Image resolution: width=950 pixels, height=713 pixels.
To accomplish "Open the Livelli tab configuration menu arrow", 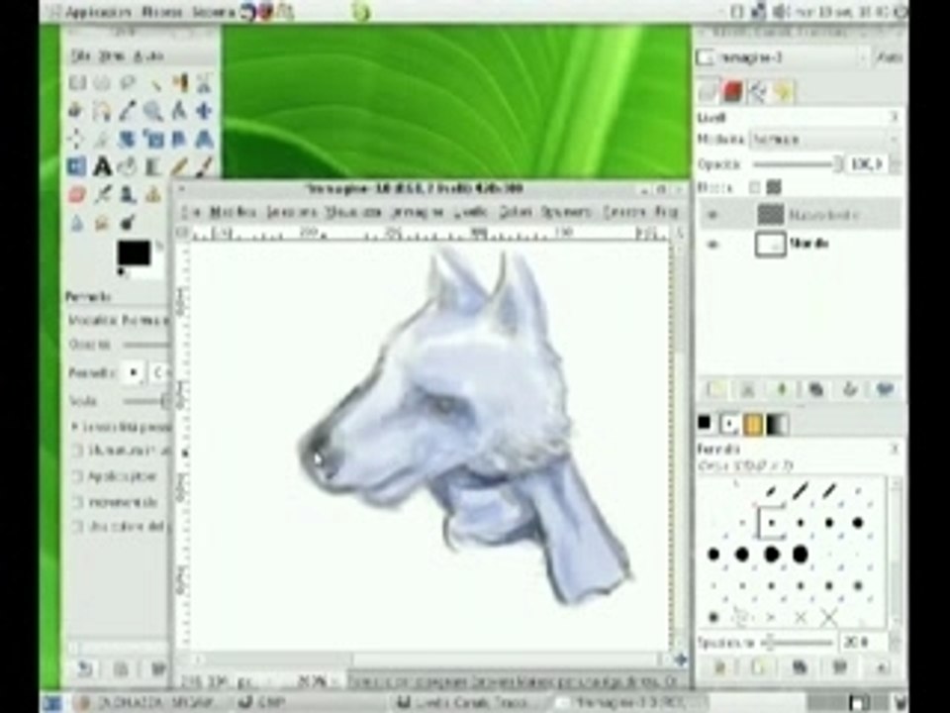I will (895, 117).
